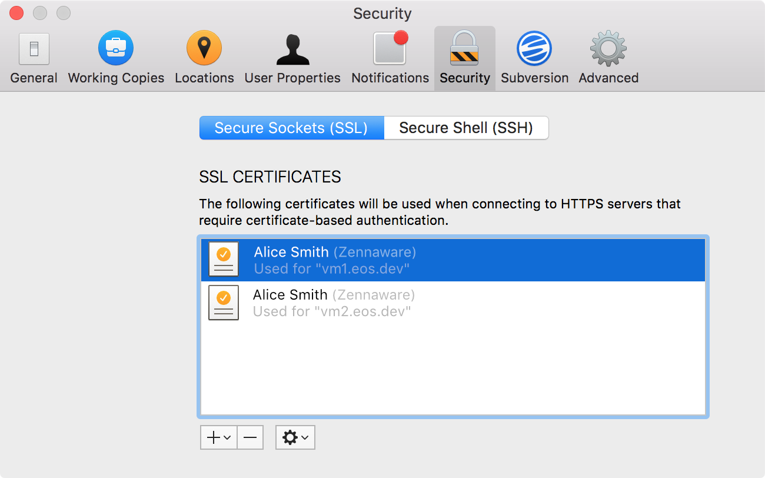Open the Advanced preferences pane
The image size is (765, 478).
pos(607,56)
